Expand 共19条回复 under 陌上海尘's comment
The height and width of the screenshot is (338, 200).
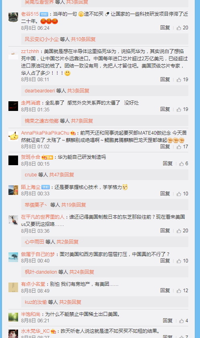point(74,205)
